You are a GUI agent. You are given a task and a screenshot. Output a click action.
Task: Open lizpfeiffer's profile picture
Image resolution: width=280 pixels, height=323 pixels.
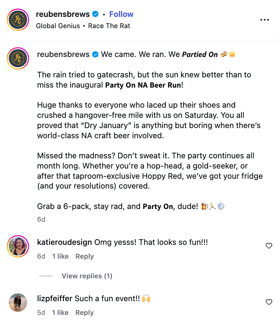[x=18, y=302]
